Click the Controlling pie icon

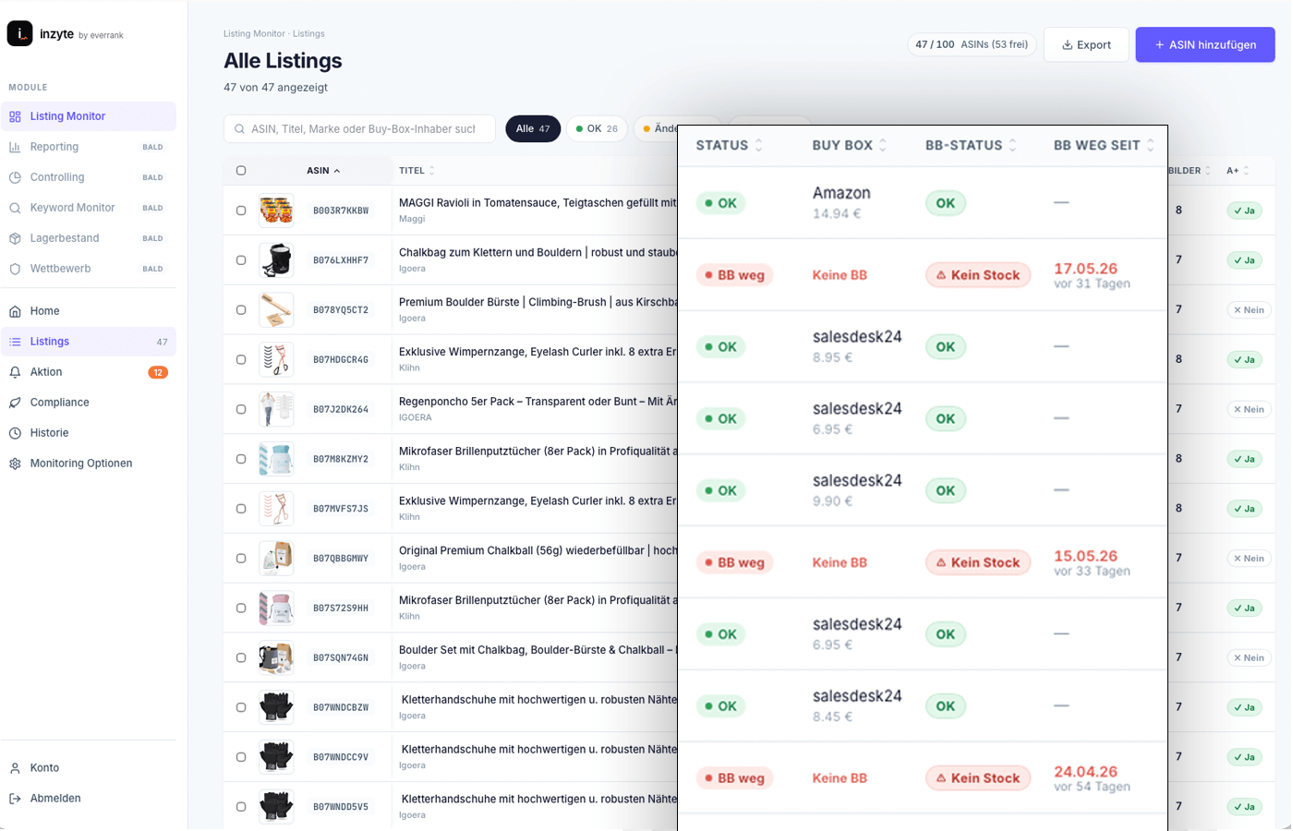pos(15,177)
